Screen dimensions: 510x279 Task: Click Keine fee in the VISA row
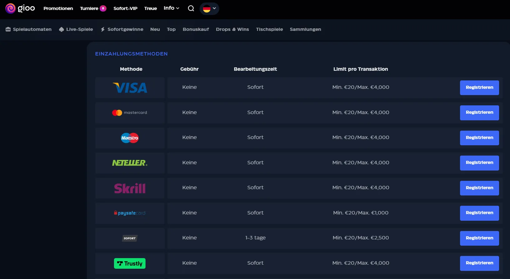click(190, 87)
